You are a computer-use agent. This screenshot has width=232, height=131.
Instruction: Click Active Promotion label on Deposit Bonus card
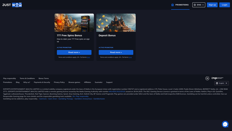(106, 48)
